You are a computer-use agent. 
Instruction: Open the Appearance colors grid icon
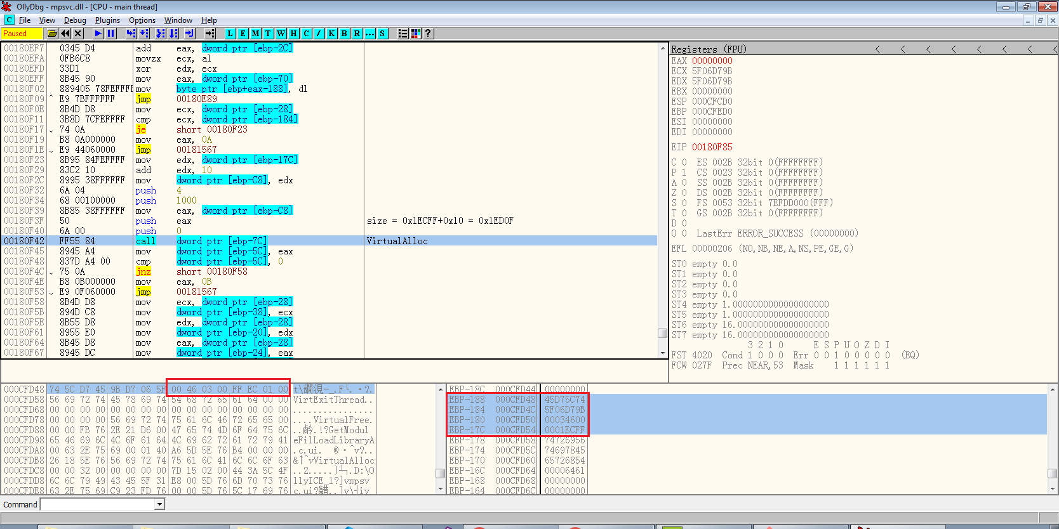(x=416, y=34)
